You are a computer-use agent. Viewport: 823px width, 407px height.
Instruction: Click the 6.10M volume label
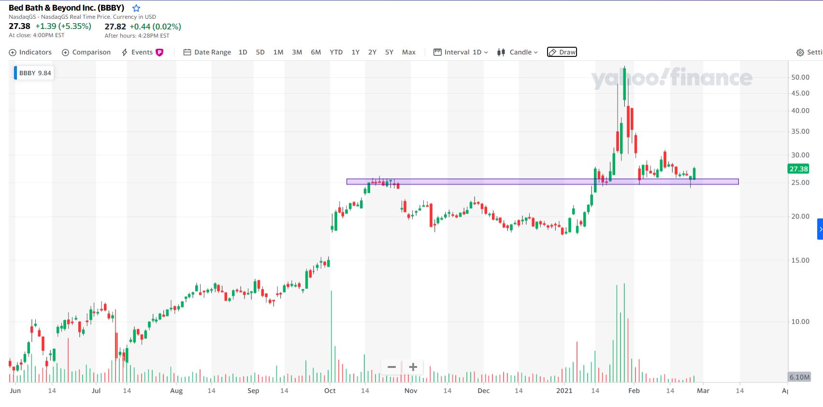click(799, 377)
